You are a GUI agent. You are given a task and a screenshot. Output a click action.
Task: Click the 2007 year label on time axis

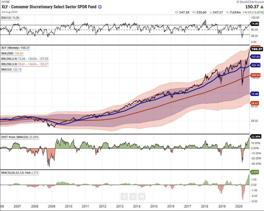[17, 206]
